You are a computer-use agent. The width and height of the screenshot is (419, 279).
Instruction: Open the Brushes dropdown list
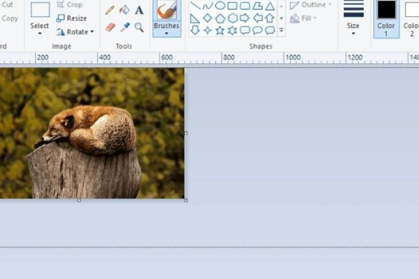tap(166, 34)
